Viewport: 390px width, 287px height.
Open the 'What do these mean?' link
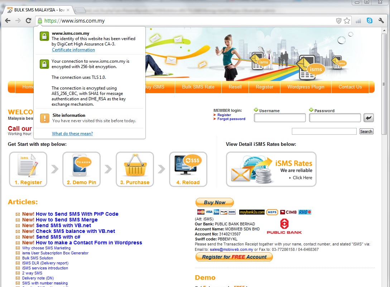pyautogui.click(x=72, y=134)
